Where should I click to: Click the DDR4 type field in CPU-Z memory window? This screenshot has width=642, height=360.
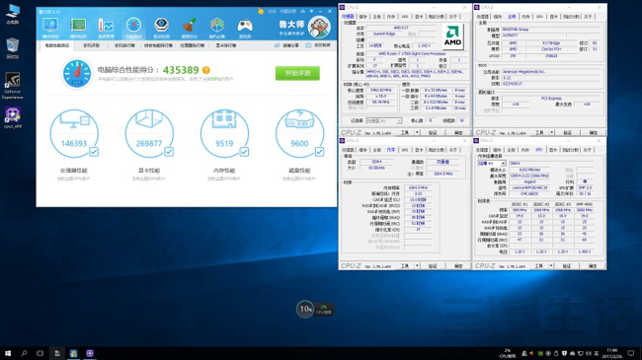pyautogui.click(x=377, y=162)
